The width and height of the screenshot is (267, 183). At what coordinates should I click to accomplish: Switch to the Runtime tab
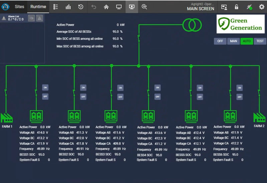[38, 7]
